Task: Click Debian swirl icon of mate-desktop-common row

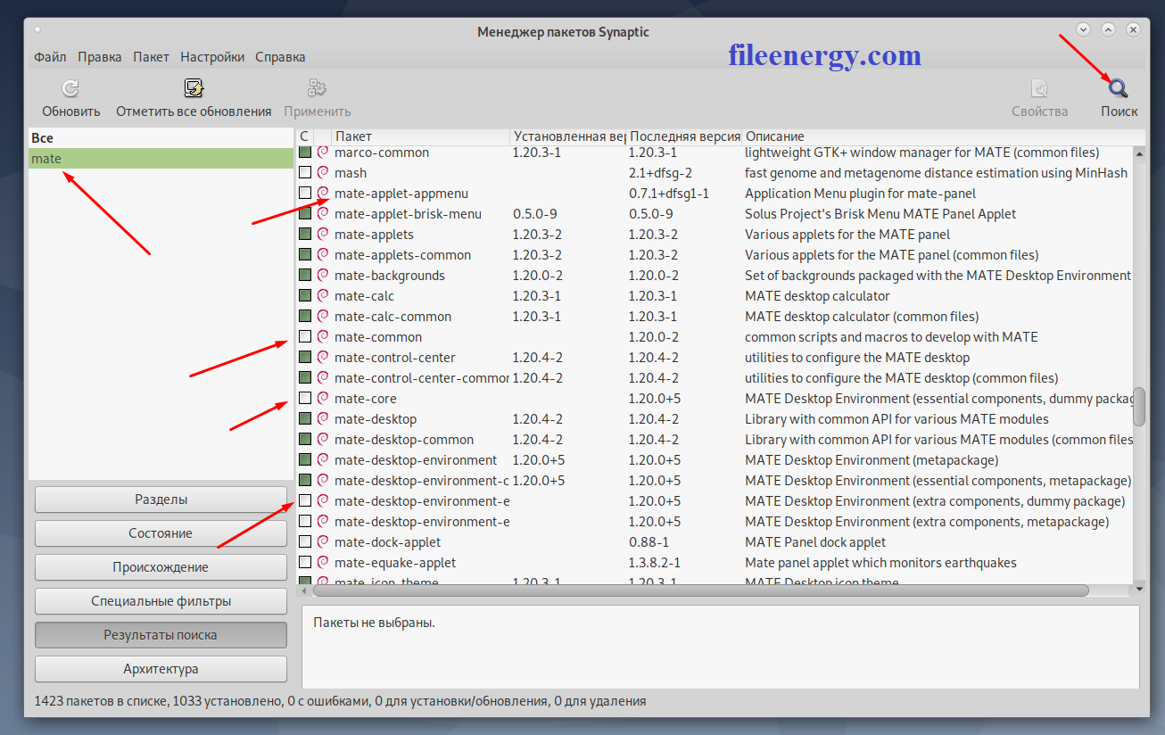Action: (x=323, y=439)
